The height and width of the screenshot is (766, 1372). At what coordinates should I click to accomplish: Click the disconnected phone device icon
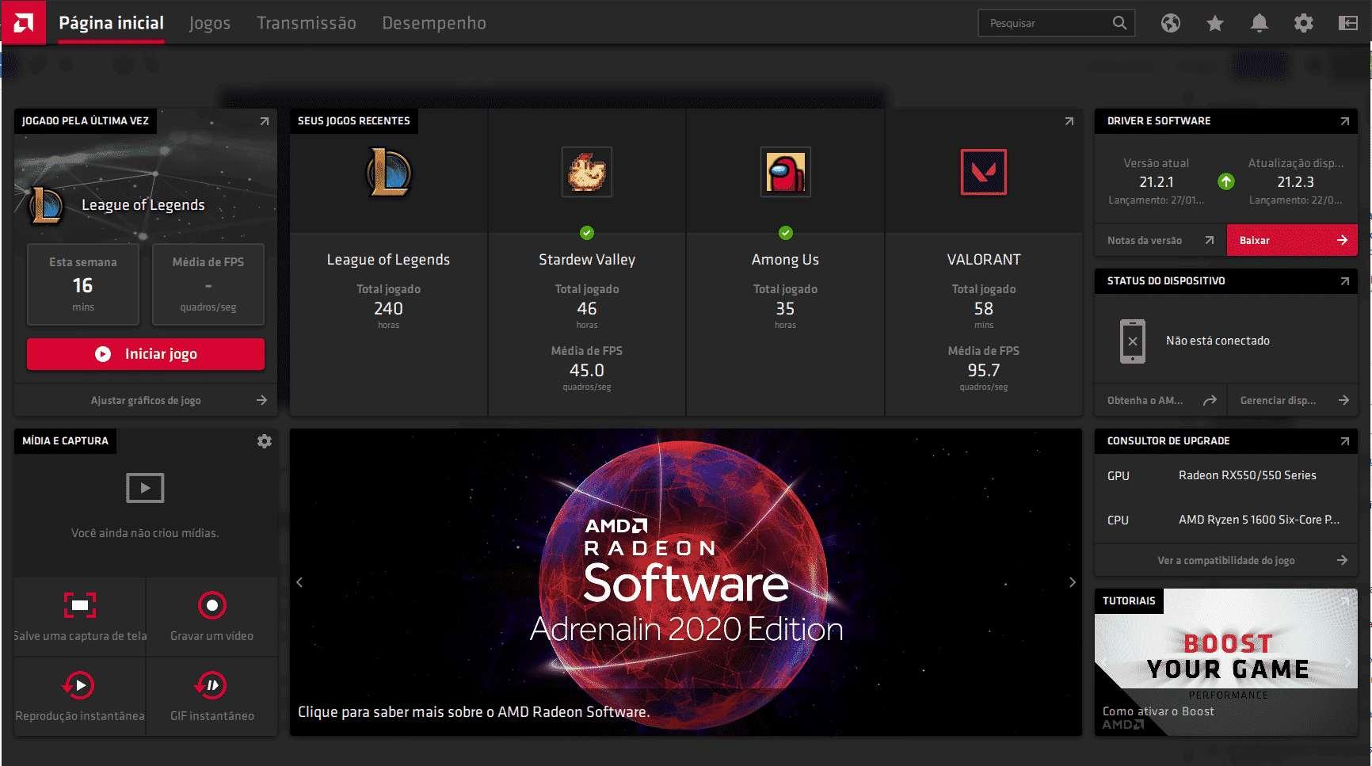coord(1133,341)
